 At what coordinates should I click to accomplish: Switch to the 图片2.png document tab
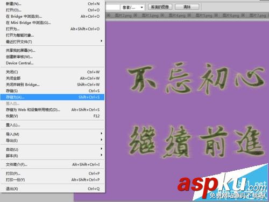click(123, 16)
